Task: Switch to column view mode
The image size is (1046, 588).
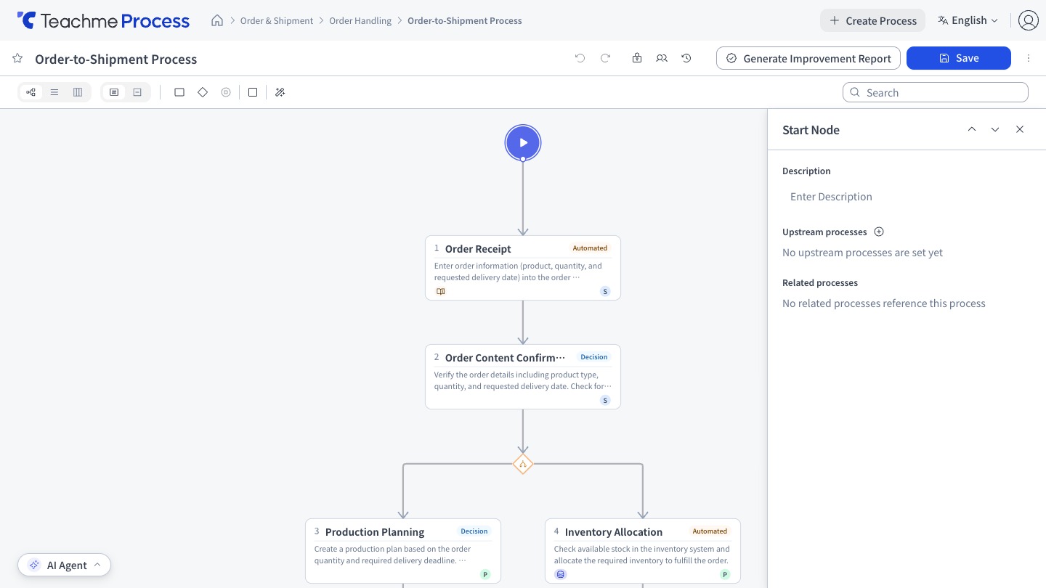Action: click(x=78, y=92)
